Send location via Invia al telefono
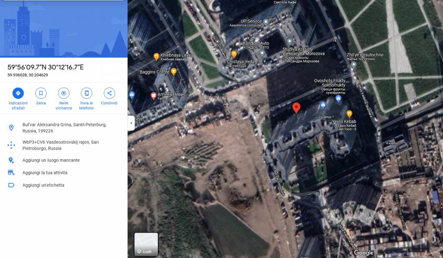443x258 pixels. coord(87,93)
